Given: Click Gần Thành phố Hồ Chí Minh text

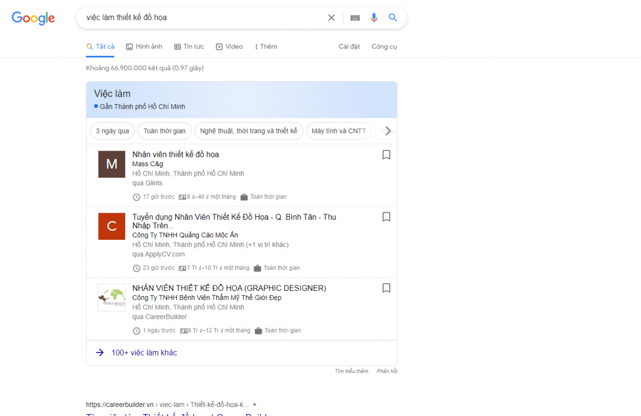Looking at the screenshot, I should coord(142,107).
